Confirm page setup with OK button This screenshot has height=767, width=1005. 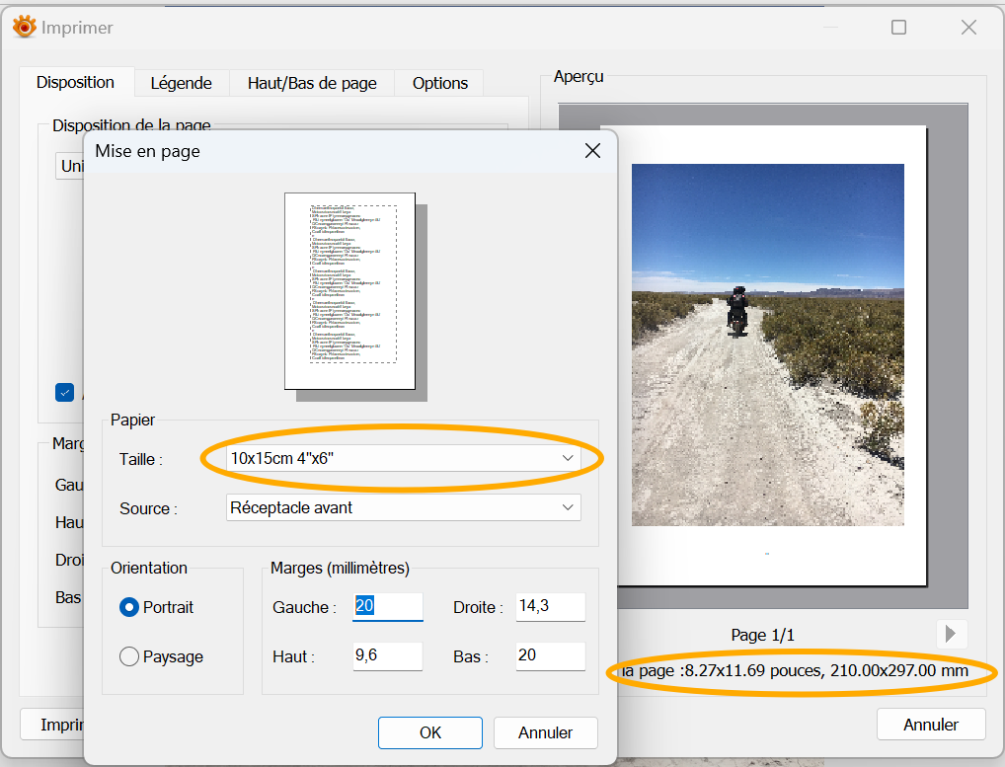pos(430,732)
